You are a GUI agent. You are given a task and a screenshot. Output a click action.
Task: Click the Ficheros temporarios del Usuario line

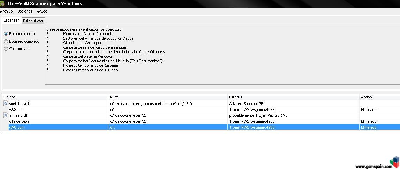(x=90, y=70)
